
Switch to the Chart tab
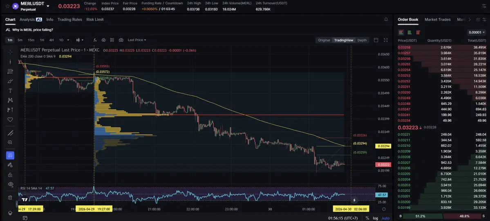tap(10, 19)
